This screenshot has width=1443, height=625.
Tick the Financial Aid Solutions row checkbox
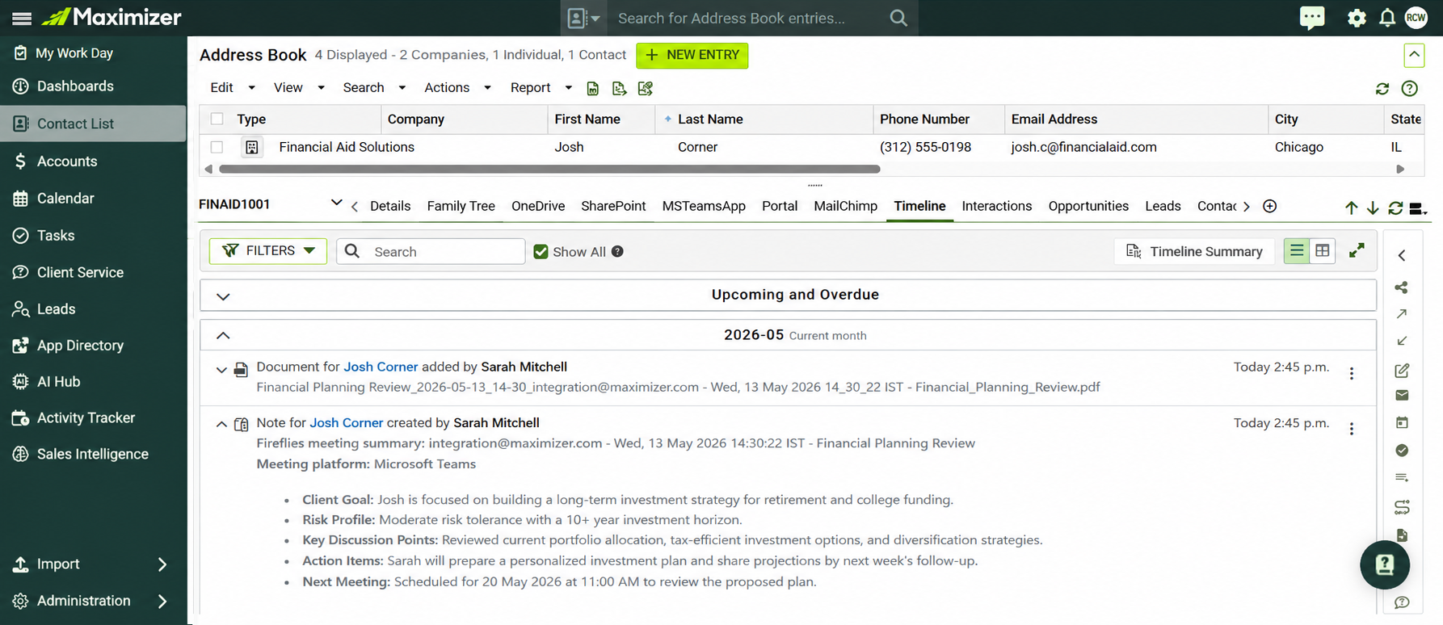coord(217,147)
